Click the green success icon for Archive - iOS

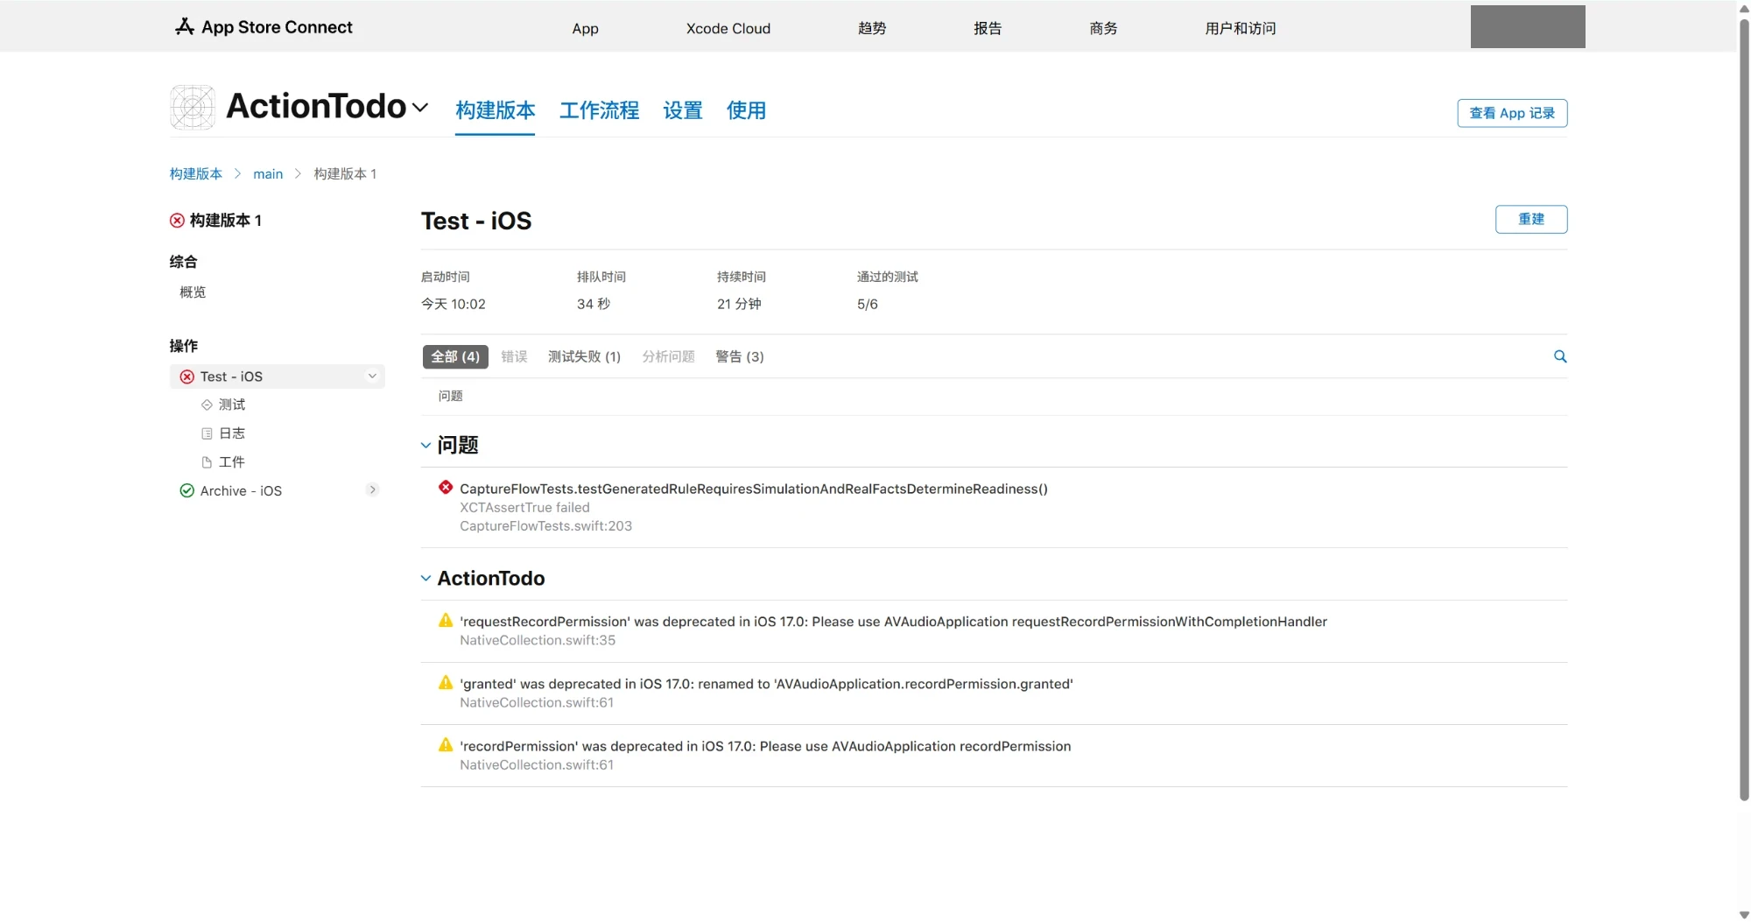click(186, 490)
